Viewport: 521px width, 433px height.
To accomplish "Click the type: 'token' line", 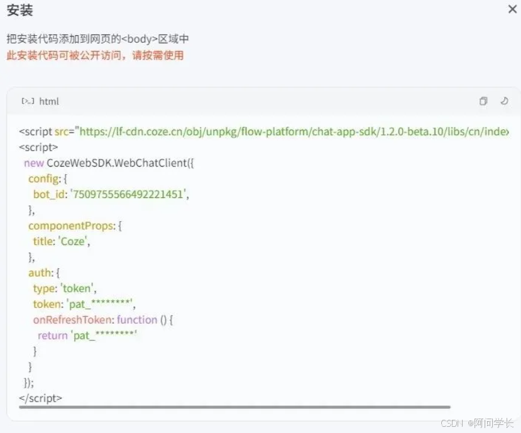I will 65,288.
